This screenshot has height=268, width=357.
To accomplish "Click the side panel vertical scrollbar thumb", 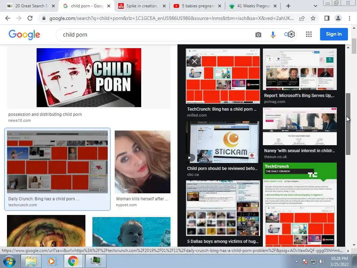I will click(348, 124).
